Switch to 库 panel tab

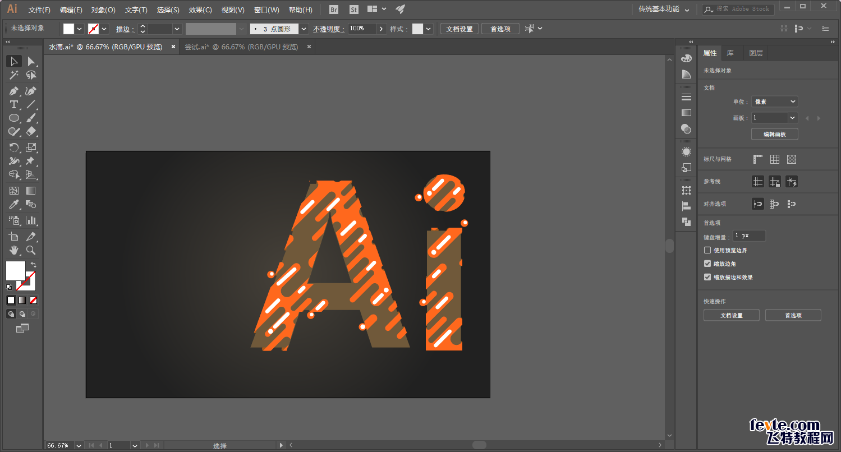(730, 53)
